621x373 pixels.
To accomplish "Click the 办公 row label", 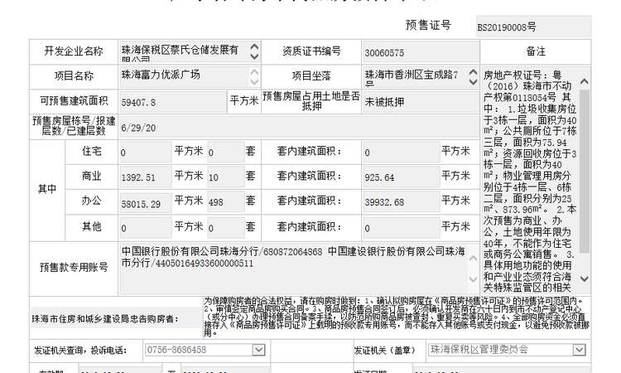I will pos(91,201).
